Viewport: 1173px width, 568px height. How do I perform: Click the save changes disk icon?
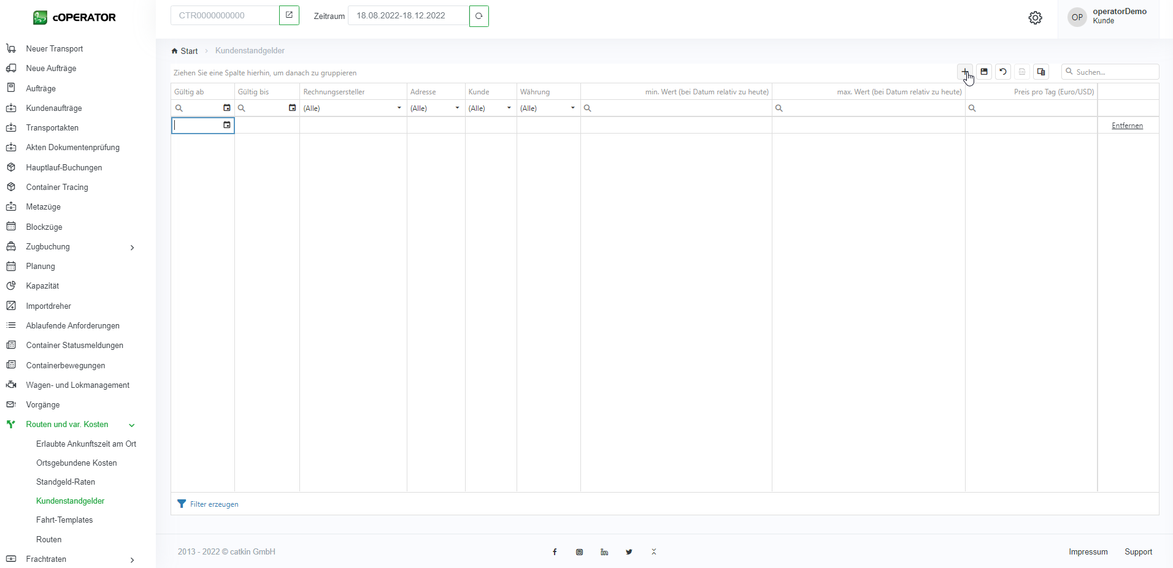pos(984,72)
